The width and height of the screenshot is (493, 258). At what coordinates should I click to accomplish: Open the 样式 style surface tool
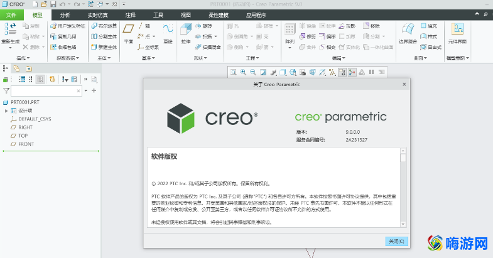pyautogui.click(x=429, y=37)
